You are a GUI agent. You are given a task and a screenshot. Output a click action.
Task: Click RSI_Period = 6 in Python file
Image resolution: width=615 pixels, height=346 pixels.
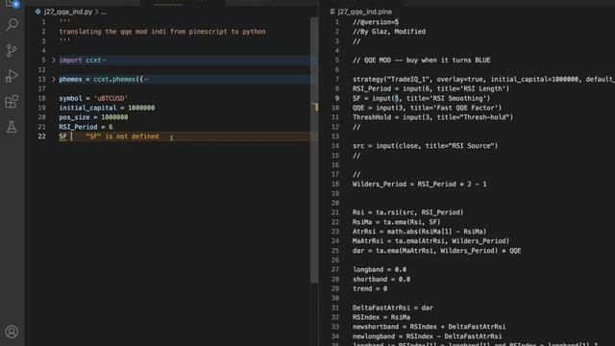point(86,127)
